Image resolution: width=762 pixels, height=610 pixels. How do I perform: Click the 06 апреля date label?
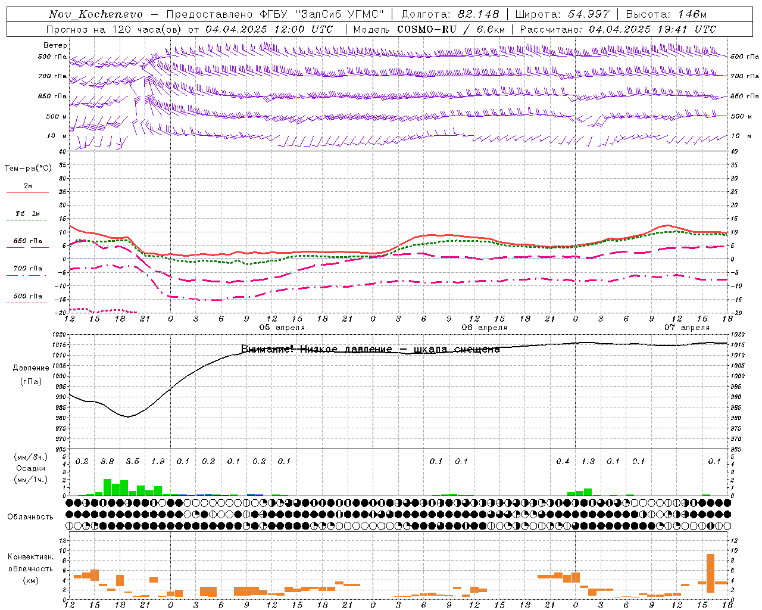point(484,328)
